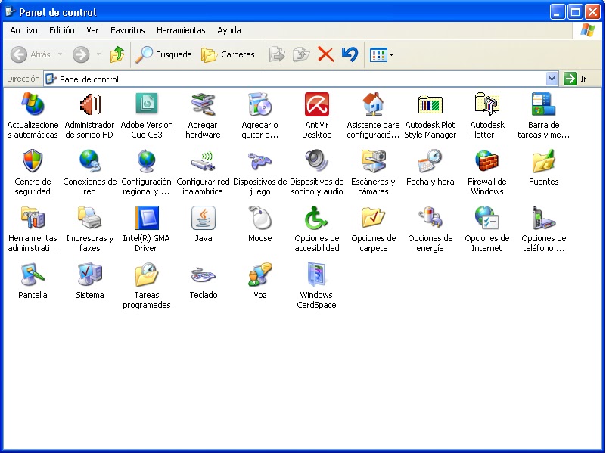Launch Autodesk Plot Style Manager
606x453 pixels.
pyautogui.click(x=430, y=106)
